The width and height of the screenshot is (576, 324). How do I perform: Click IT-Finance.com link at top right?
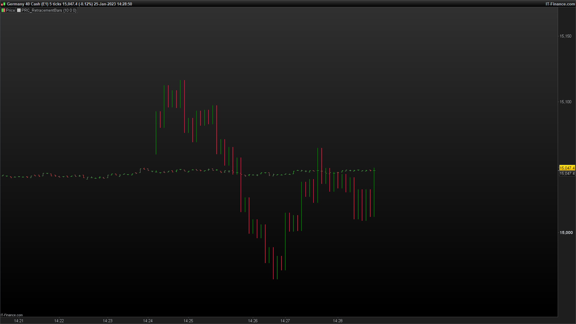click(x=560, y=4)
